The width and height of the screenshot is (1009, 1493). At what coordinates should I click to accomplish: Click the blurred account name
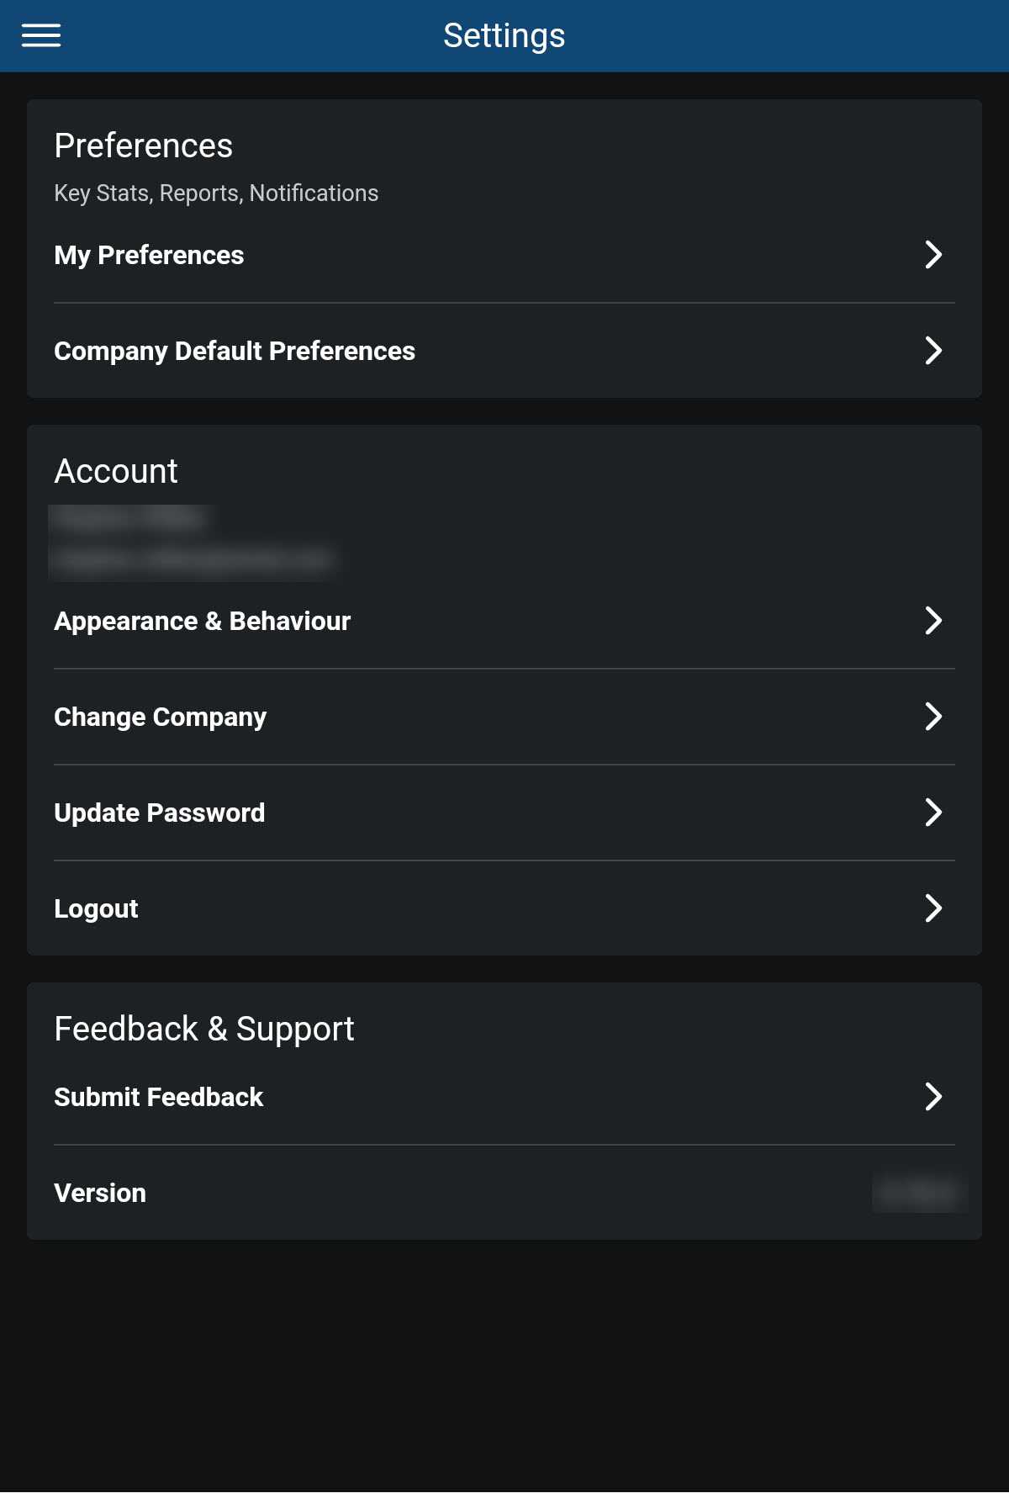130,519
